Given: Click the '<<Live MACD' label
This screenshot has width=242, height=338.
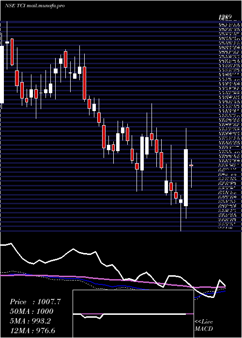Looking at the screenshot, I should 204,325.
